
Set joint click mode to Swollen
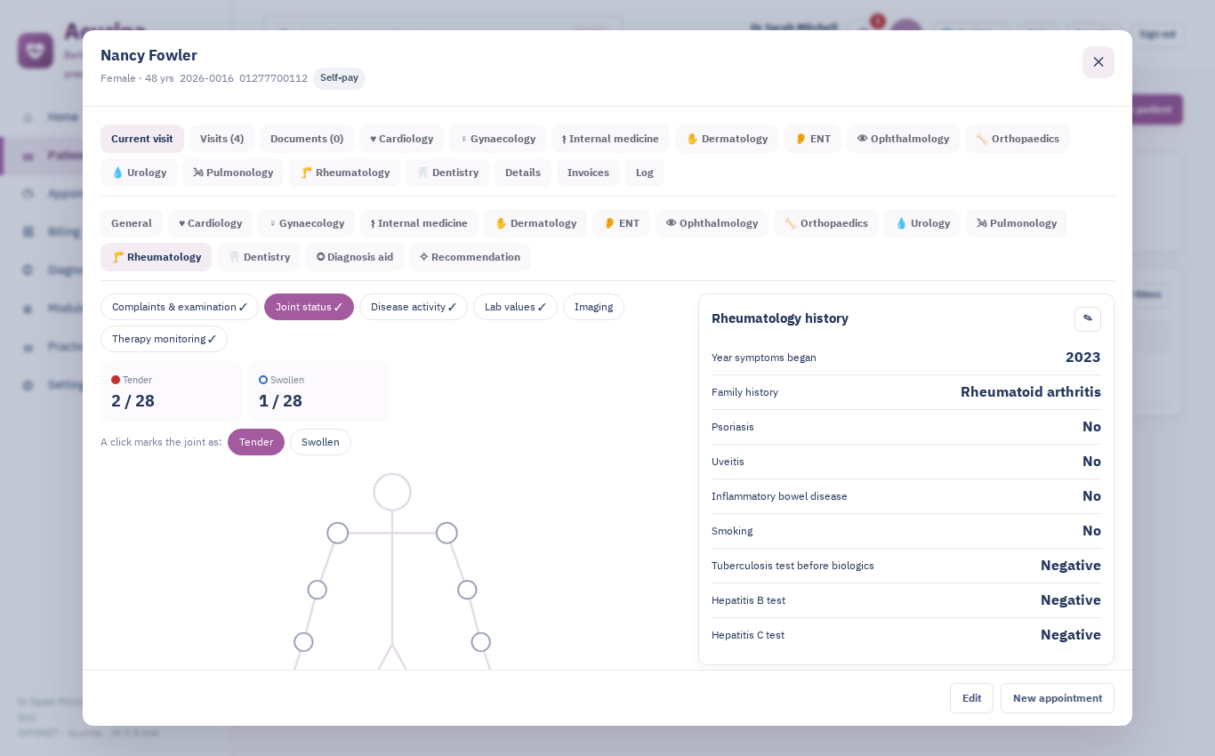coord(320,442)
